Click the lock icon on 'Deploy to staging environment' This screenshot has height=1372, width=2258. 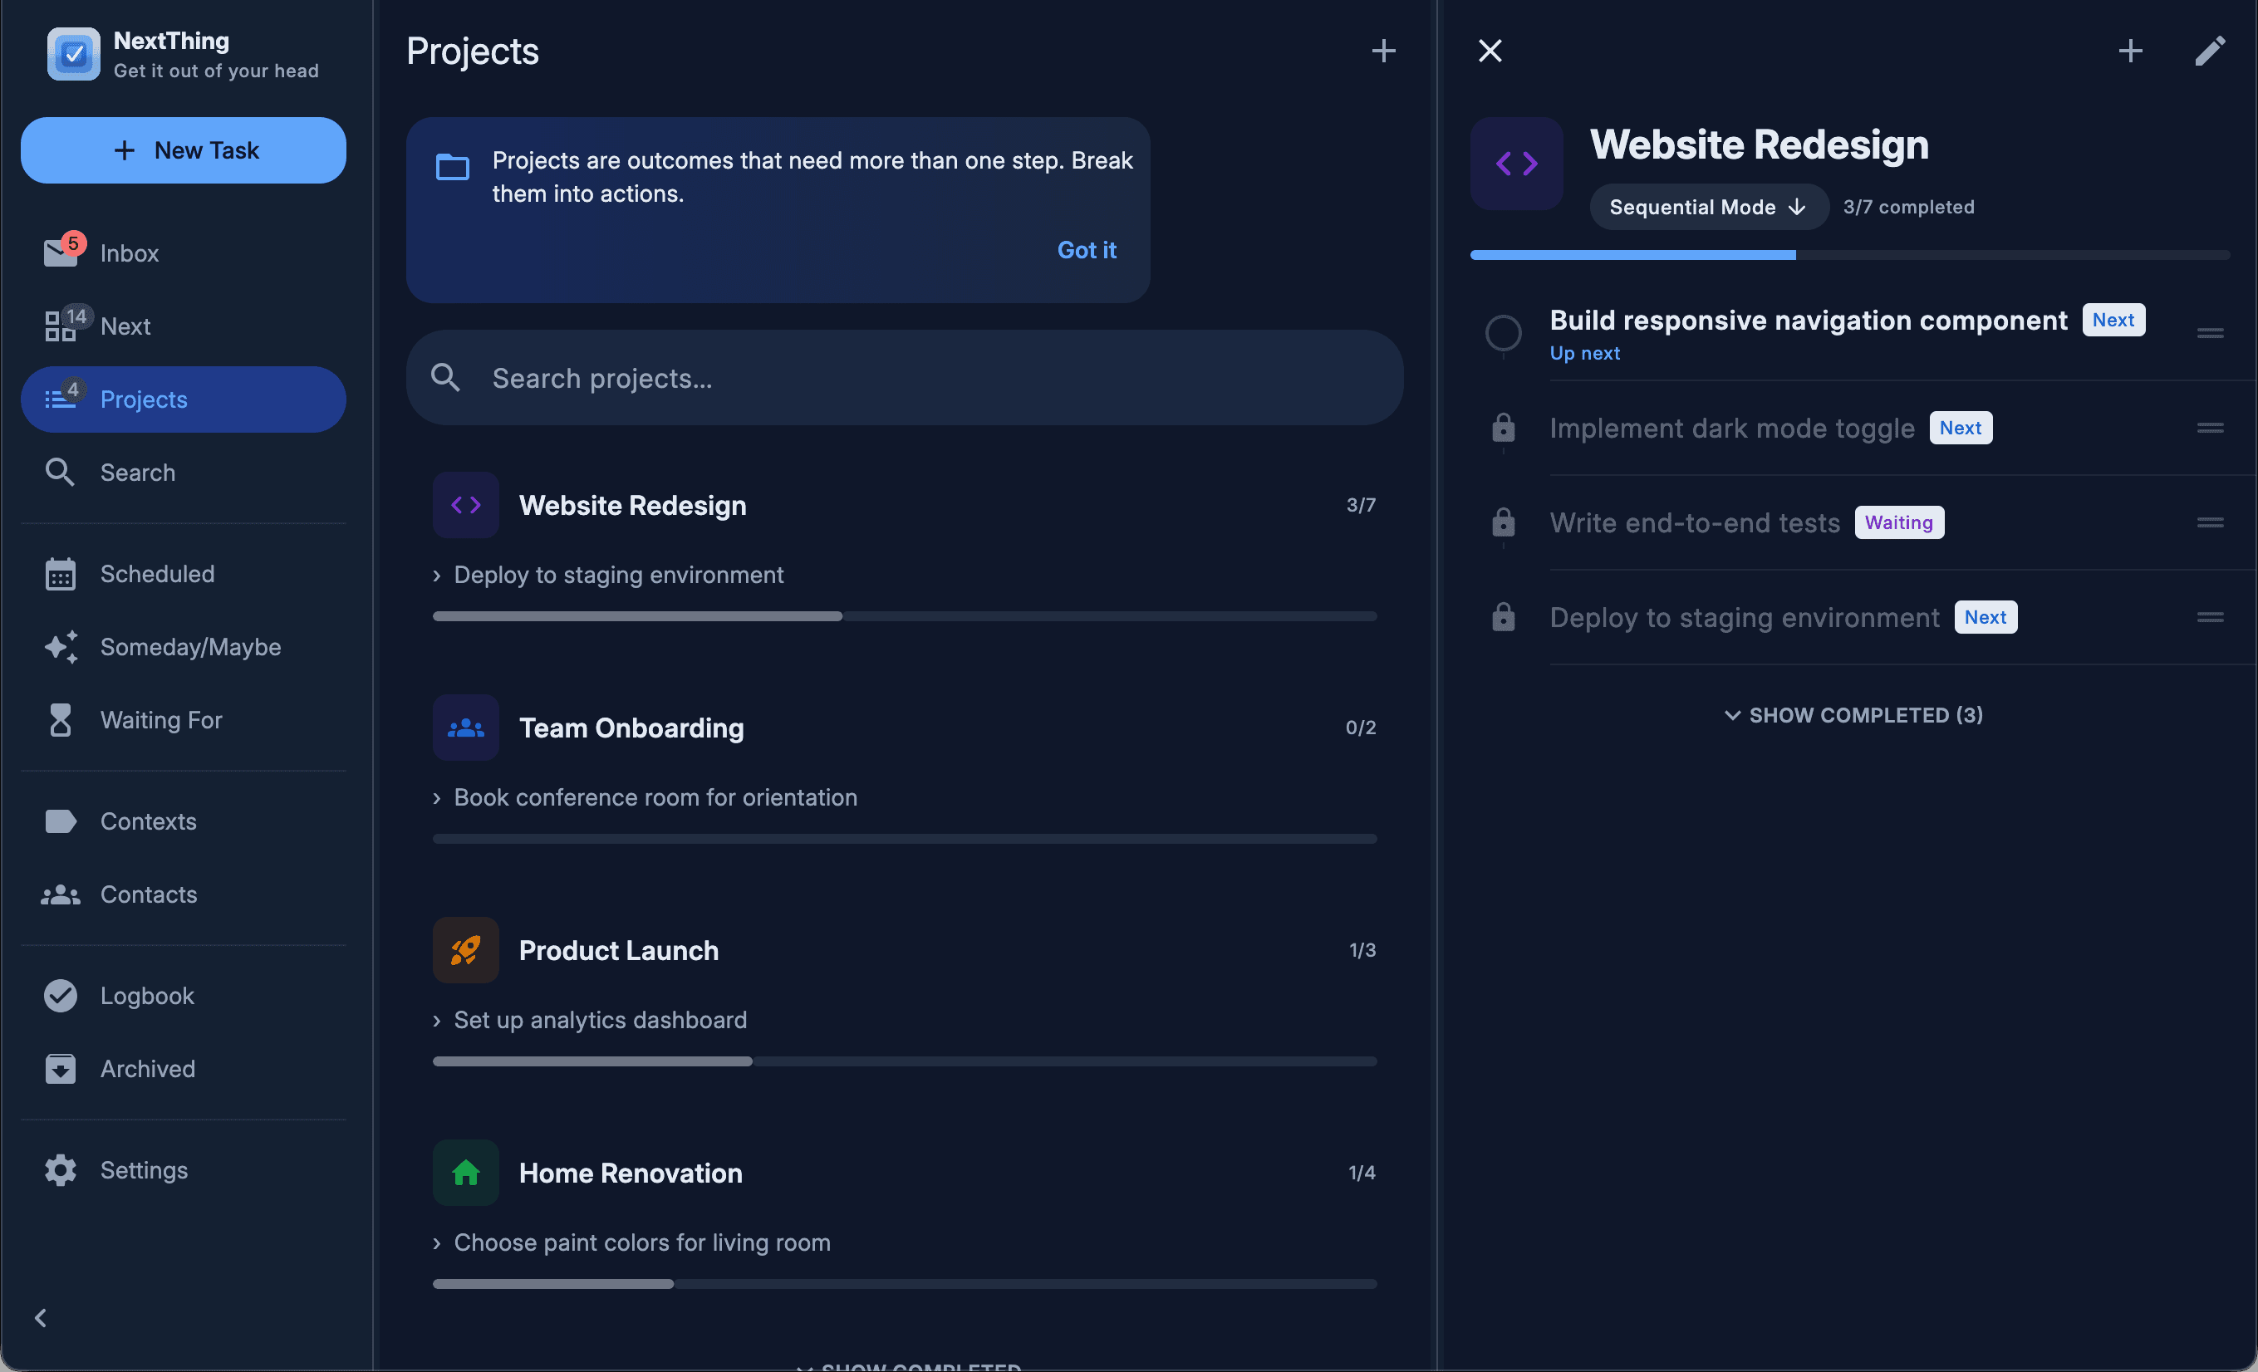[x=1502, y=617]
